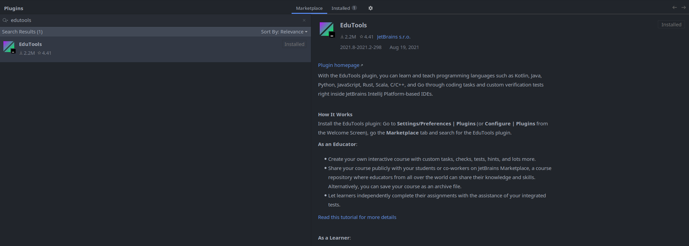Open Read this tutorial for more details
689x246 pixels.
point(357,217)
